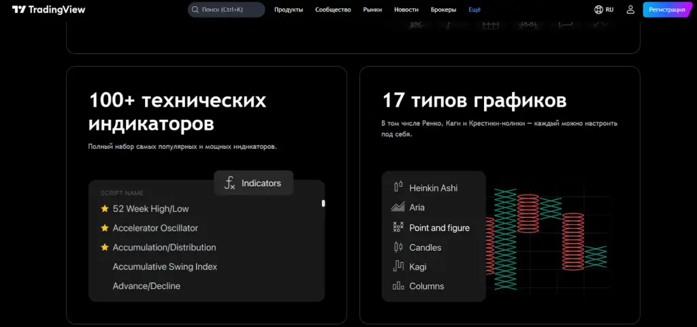The image size is (697, 327).
Task: Select the Accelerator Oscillator indicator
Action: (155, 228)
